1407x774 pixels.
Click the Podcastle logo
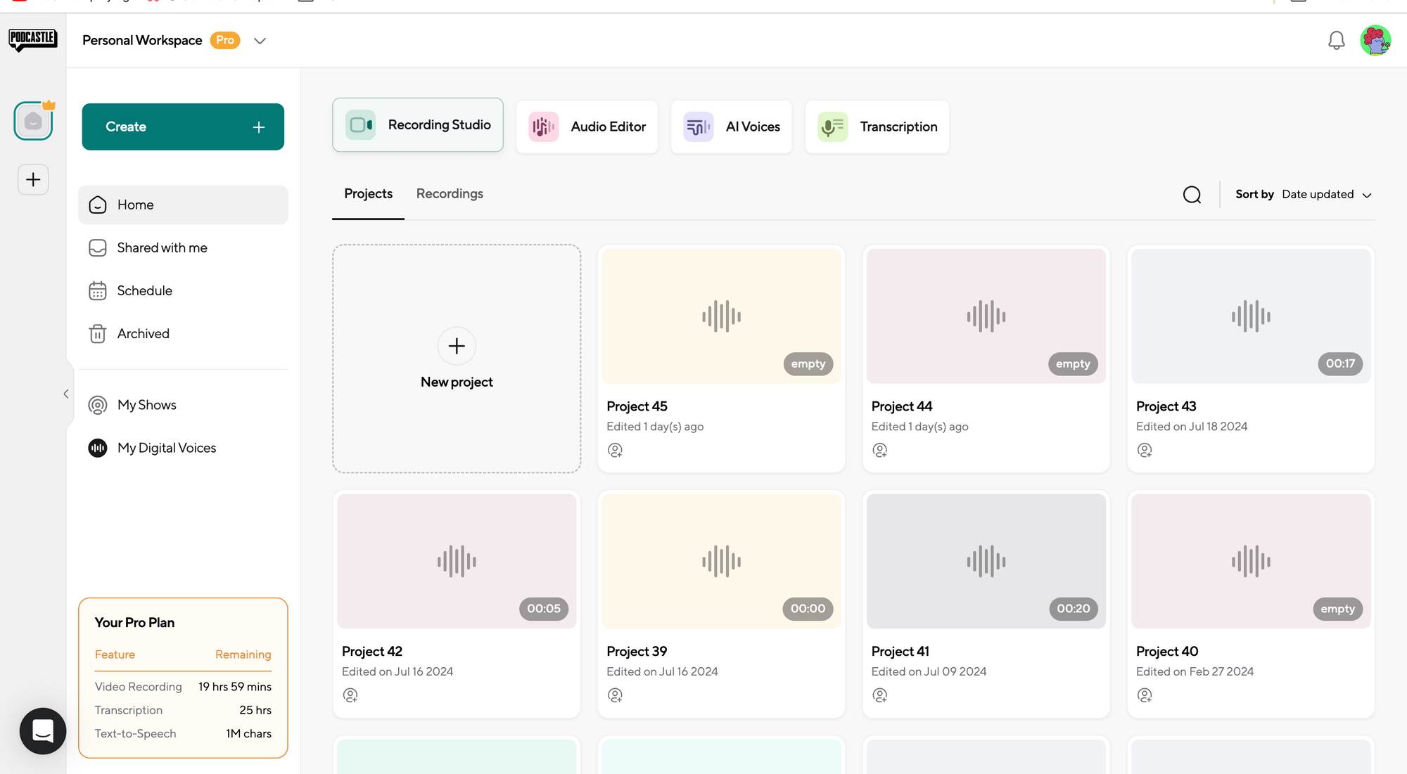click(33, 39)
